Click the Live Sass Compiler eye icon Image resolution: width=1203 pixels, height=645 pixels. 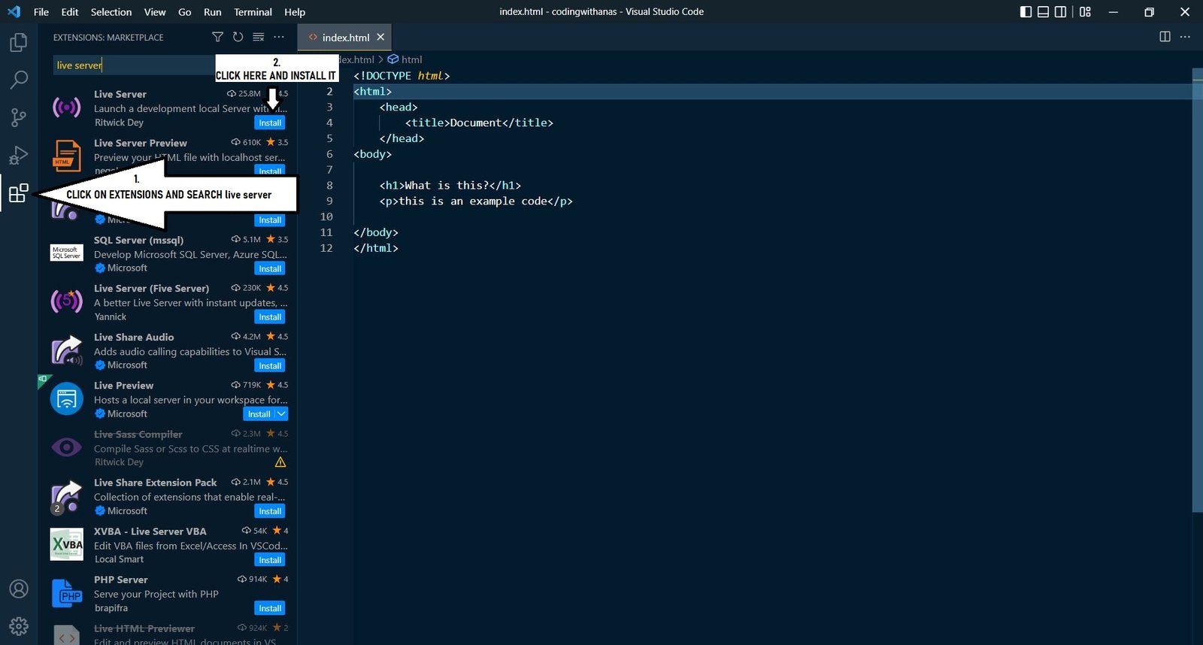click(66, 447)
